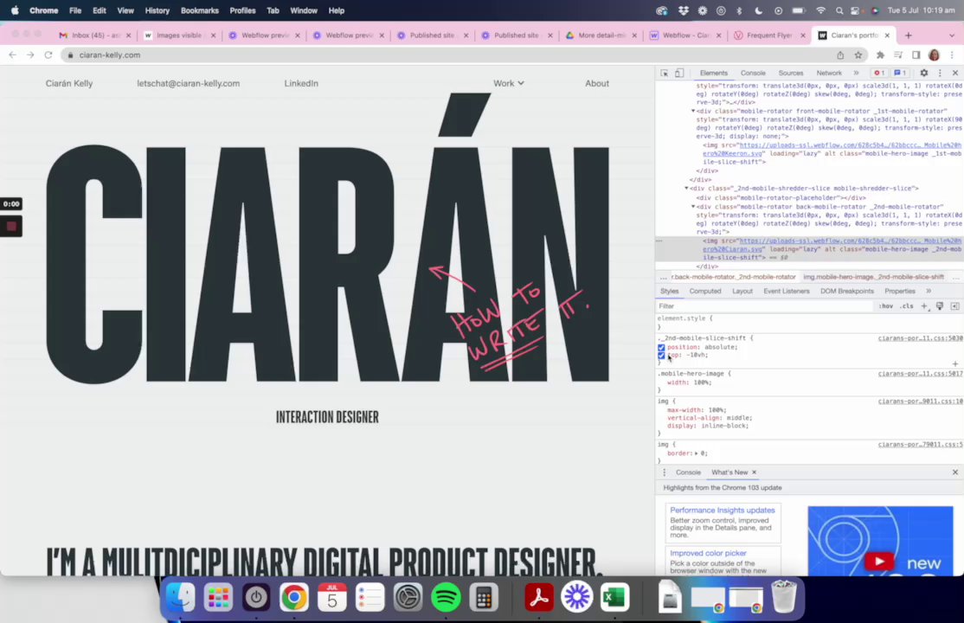Image resolution: width=964 pixels, height=623 pixels.
Task: Open Spotify from the Dock
Action: tap(446, 596)
